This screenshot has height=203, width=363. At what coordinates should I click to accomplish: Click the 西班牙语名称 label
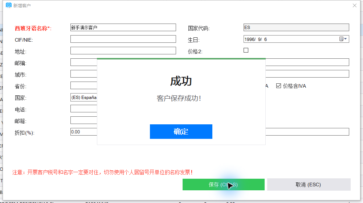(x=33, y=28)
